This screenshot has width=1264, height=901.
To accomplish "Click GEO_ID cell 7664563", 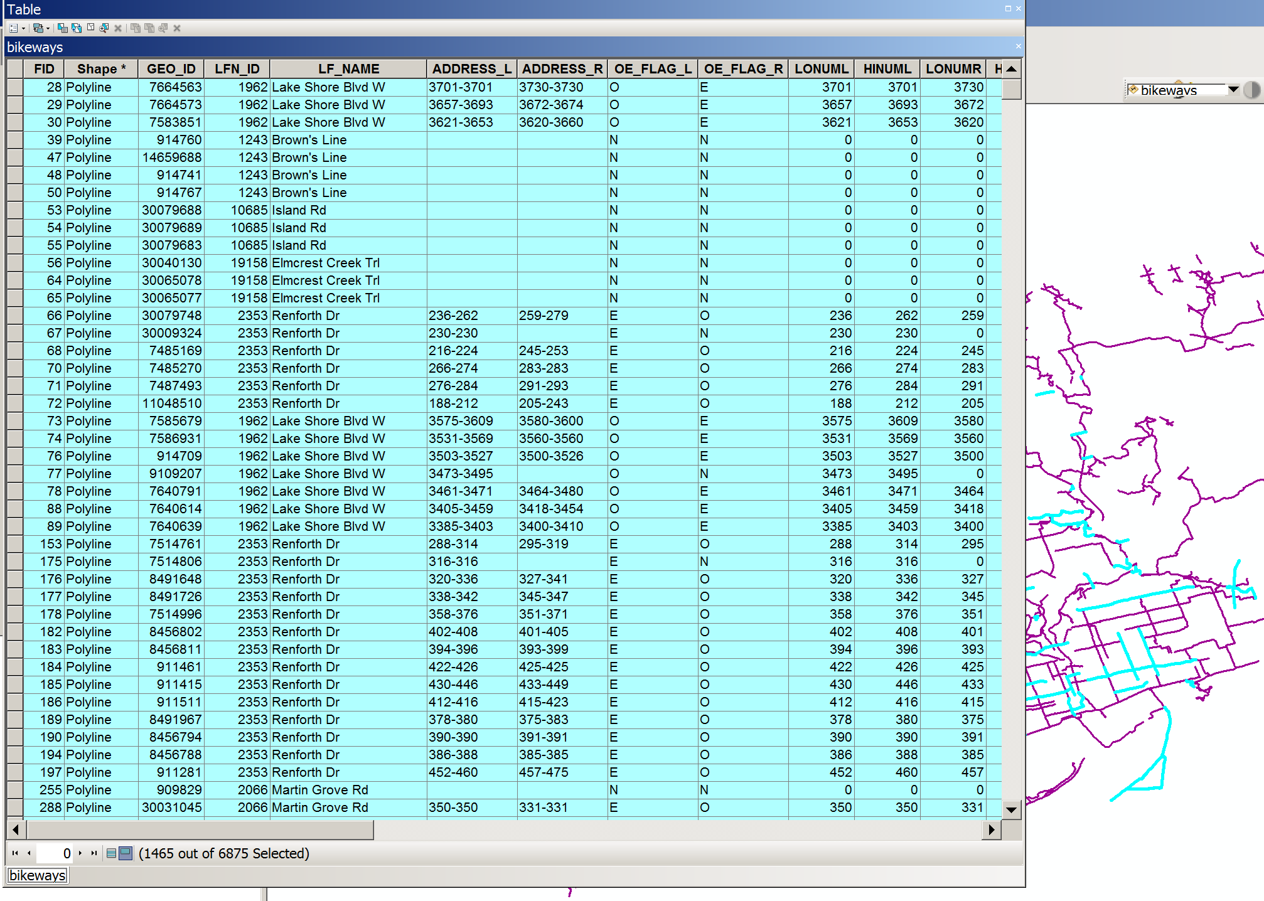I will click(x=171, y=87).
